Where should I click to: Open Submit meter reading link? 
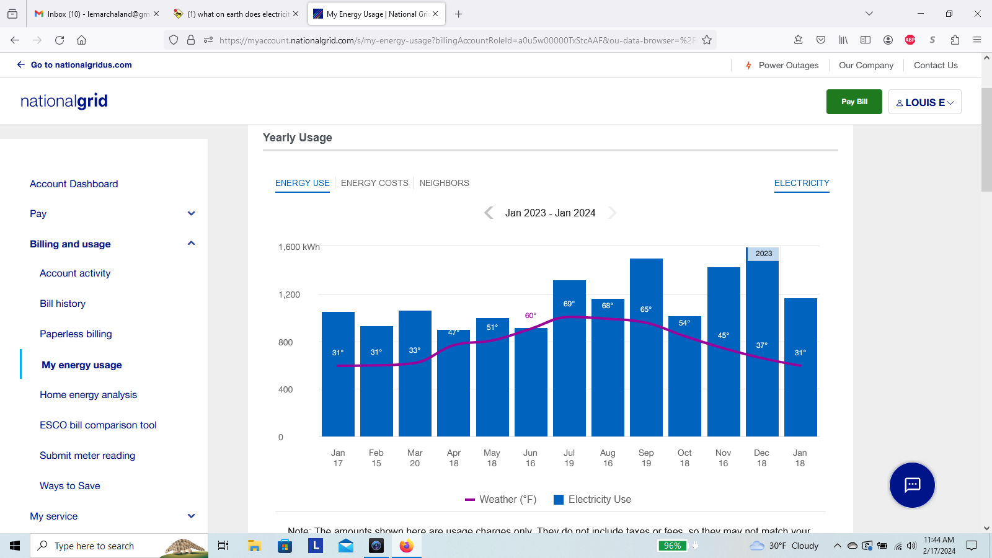point(87,455)
